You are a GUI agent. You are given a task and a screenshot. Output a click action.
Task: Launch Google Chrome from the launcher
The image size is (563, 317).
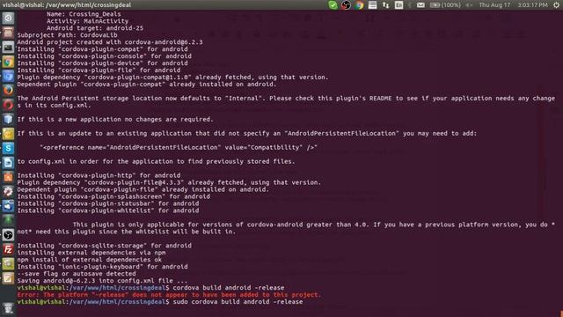coord(8,62)
